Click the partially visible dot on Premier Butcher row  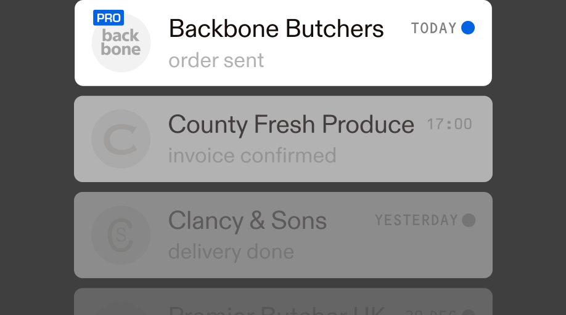[x=469, y=312]
